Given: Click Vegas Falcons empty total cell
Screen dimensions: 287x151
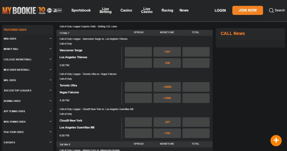Looking at the screenshot, I should [196, 98].
